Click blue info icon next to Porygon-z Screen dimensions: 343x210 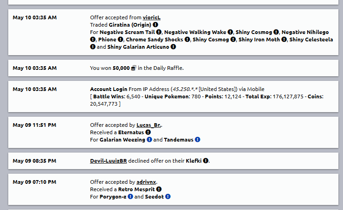[x=130, y=197]
